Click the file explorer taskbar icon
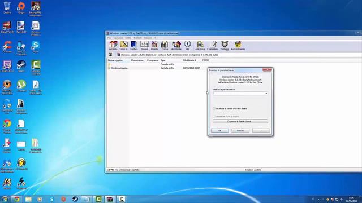 coord(28,199)
